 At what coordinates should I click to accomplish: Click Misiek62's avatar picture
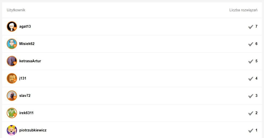pos(12,44)
